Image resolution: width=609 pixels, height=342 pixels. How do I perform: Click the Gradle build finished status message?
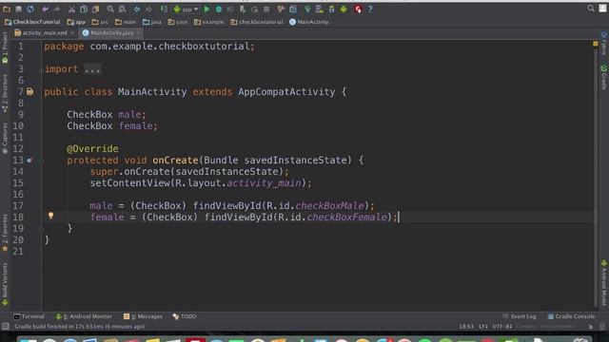(x=80, y=327)
